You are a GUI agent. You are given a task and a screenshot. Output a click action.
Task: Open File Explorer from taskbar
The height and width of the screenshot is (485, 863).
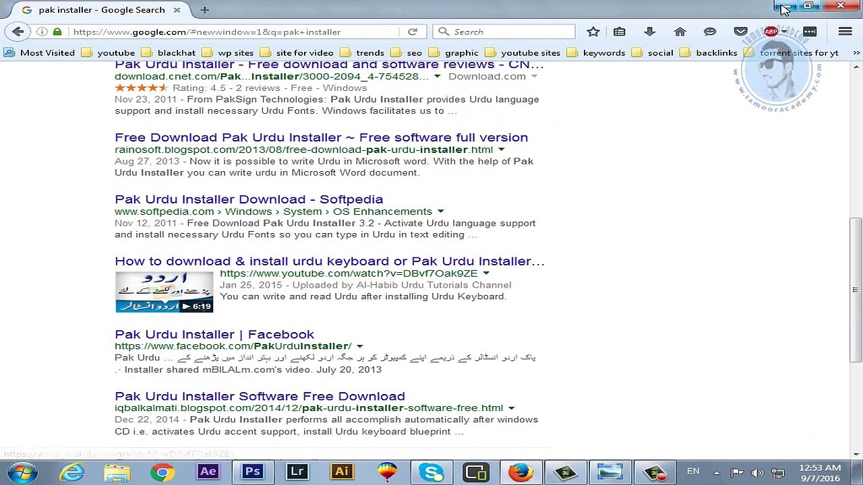click(x=117, y=472)
